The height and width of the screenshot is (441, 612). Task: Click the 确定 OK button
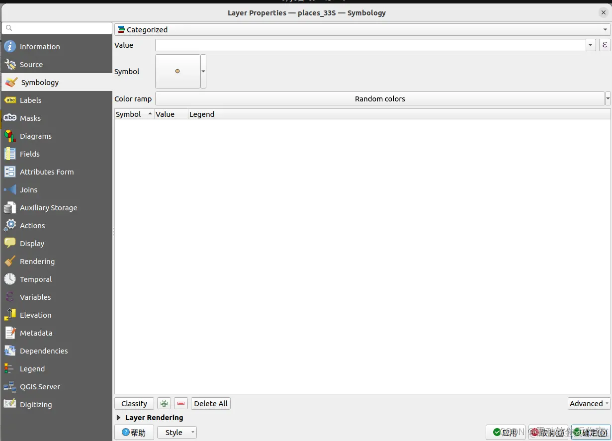tap(591, 433)
